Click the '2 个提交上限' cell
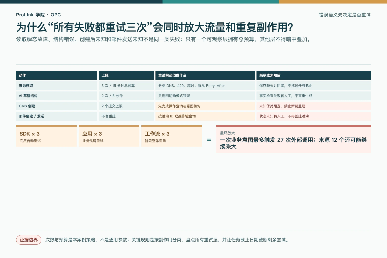 pos(126,106)
